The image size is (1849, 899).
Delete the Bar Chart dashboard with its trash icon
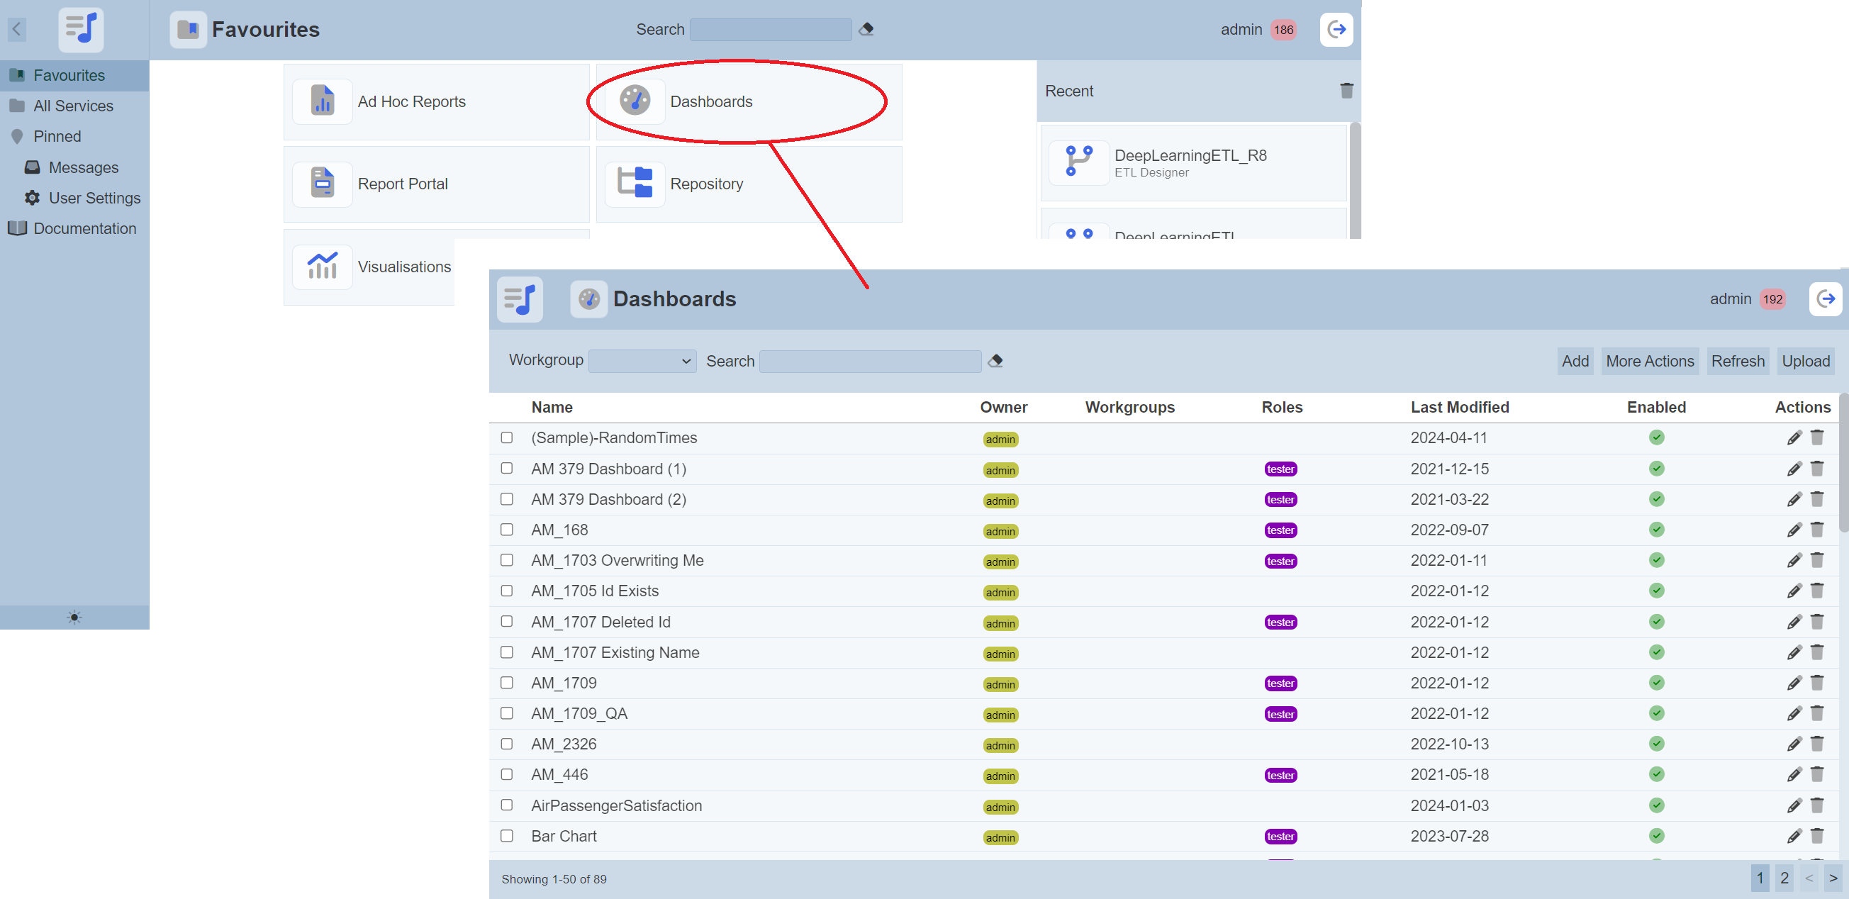pyautogui.click(x=1816, y=836)
